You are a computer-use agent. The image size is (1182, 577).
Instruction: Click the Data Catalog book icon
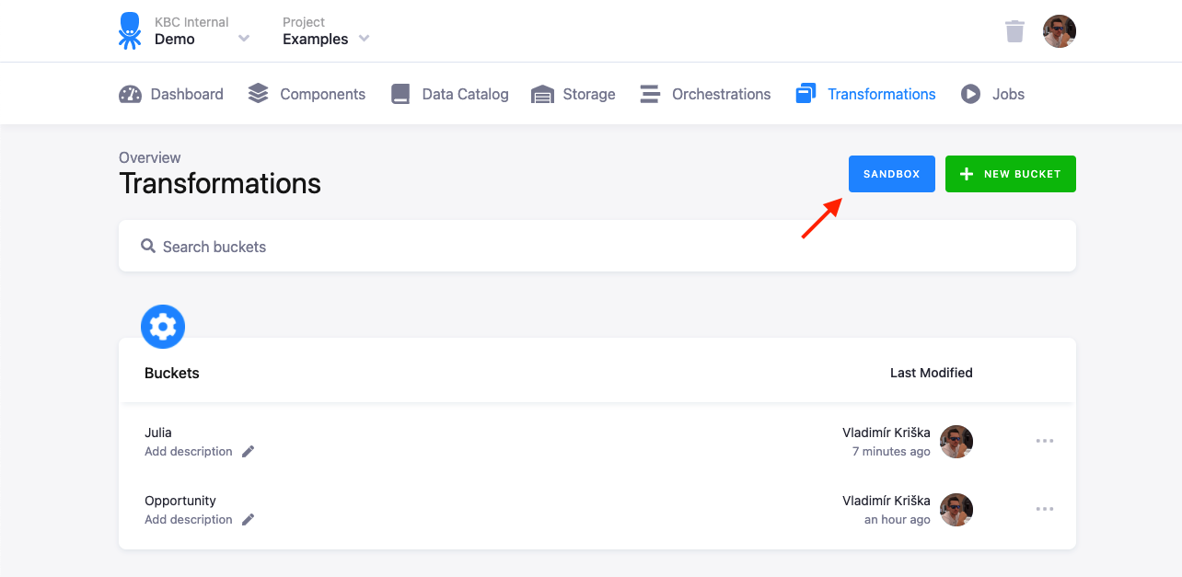[400, 94]
